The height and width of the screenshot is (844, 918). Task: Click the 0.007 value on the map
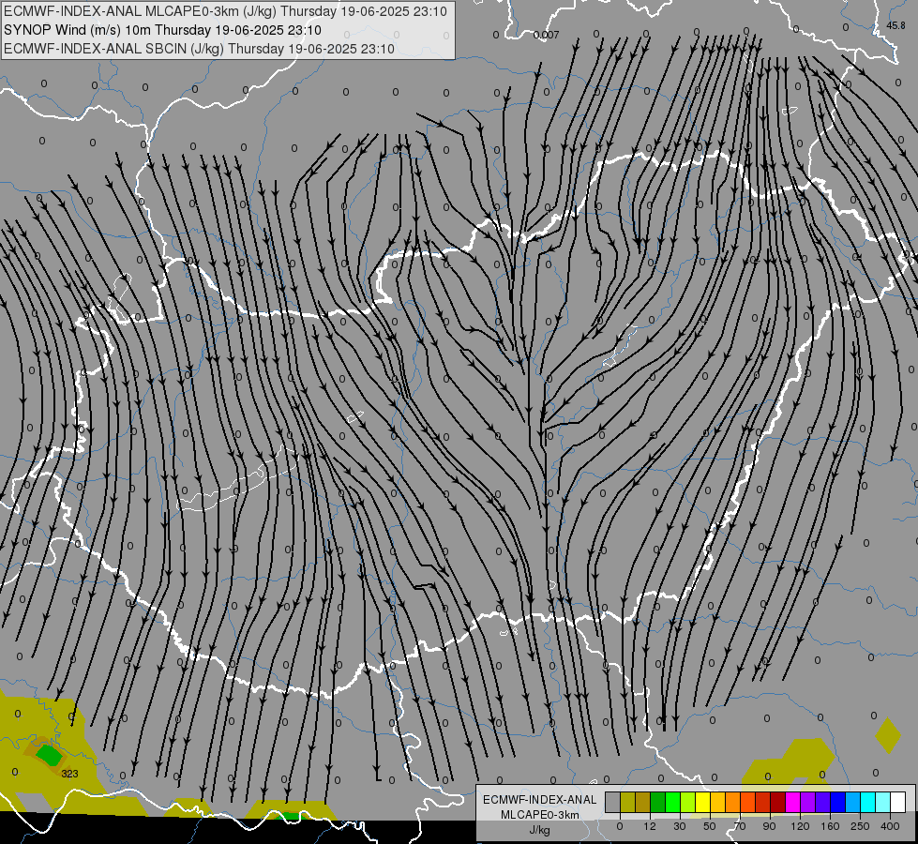click(x=547, y=35)
